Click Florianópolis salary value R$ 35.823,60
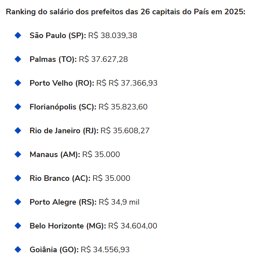This screenshot has width=258, height=257. pos(123,107)
